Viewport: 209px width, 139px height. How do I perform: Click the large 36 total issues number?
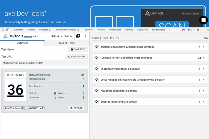click(x=15, y=90)
